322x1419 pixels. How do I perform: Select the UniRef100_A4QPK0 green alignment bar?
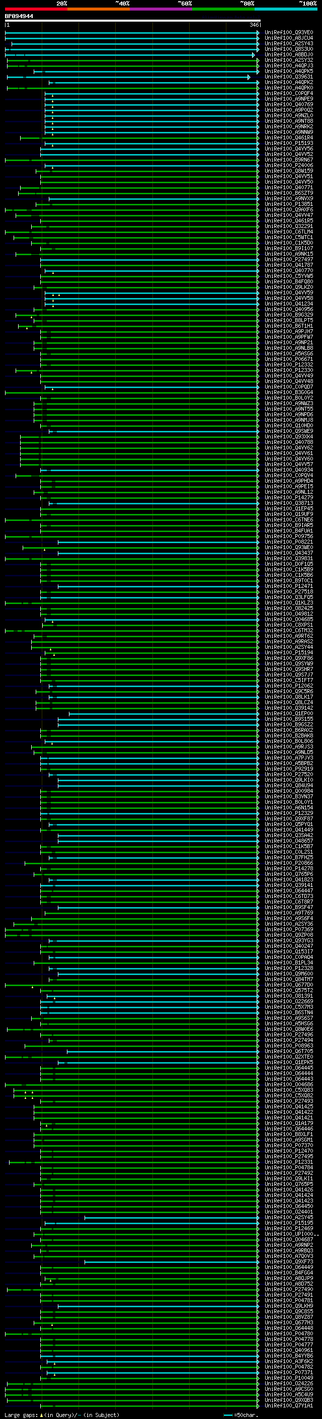133,88
